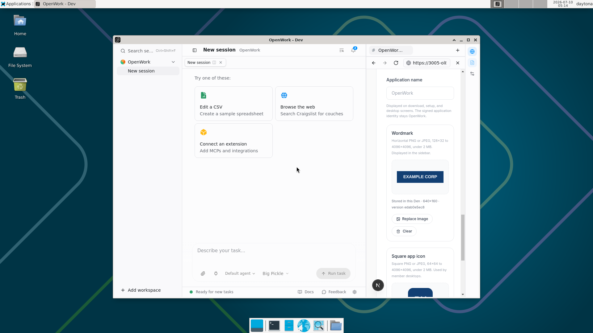Click the split-view icon on the New session tab
This screenshot has height=333, width=593.
coord(214,63)
